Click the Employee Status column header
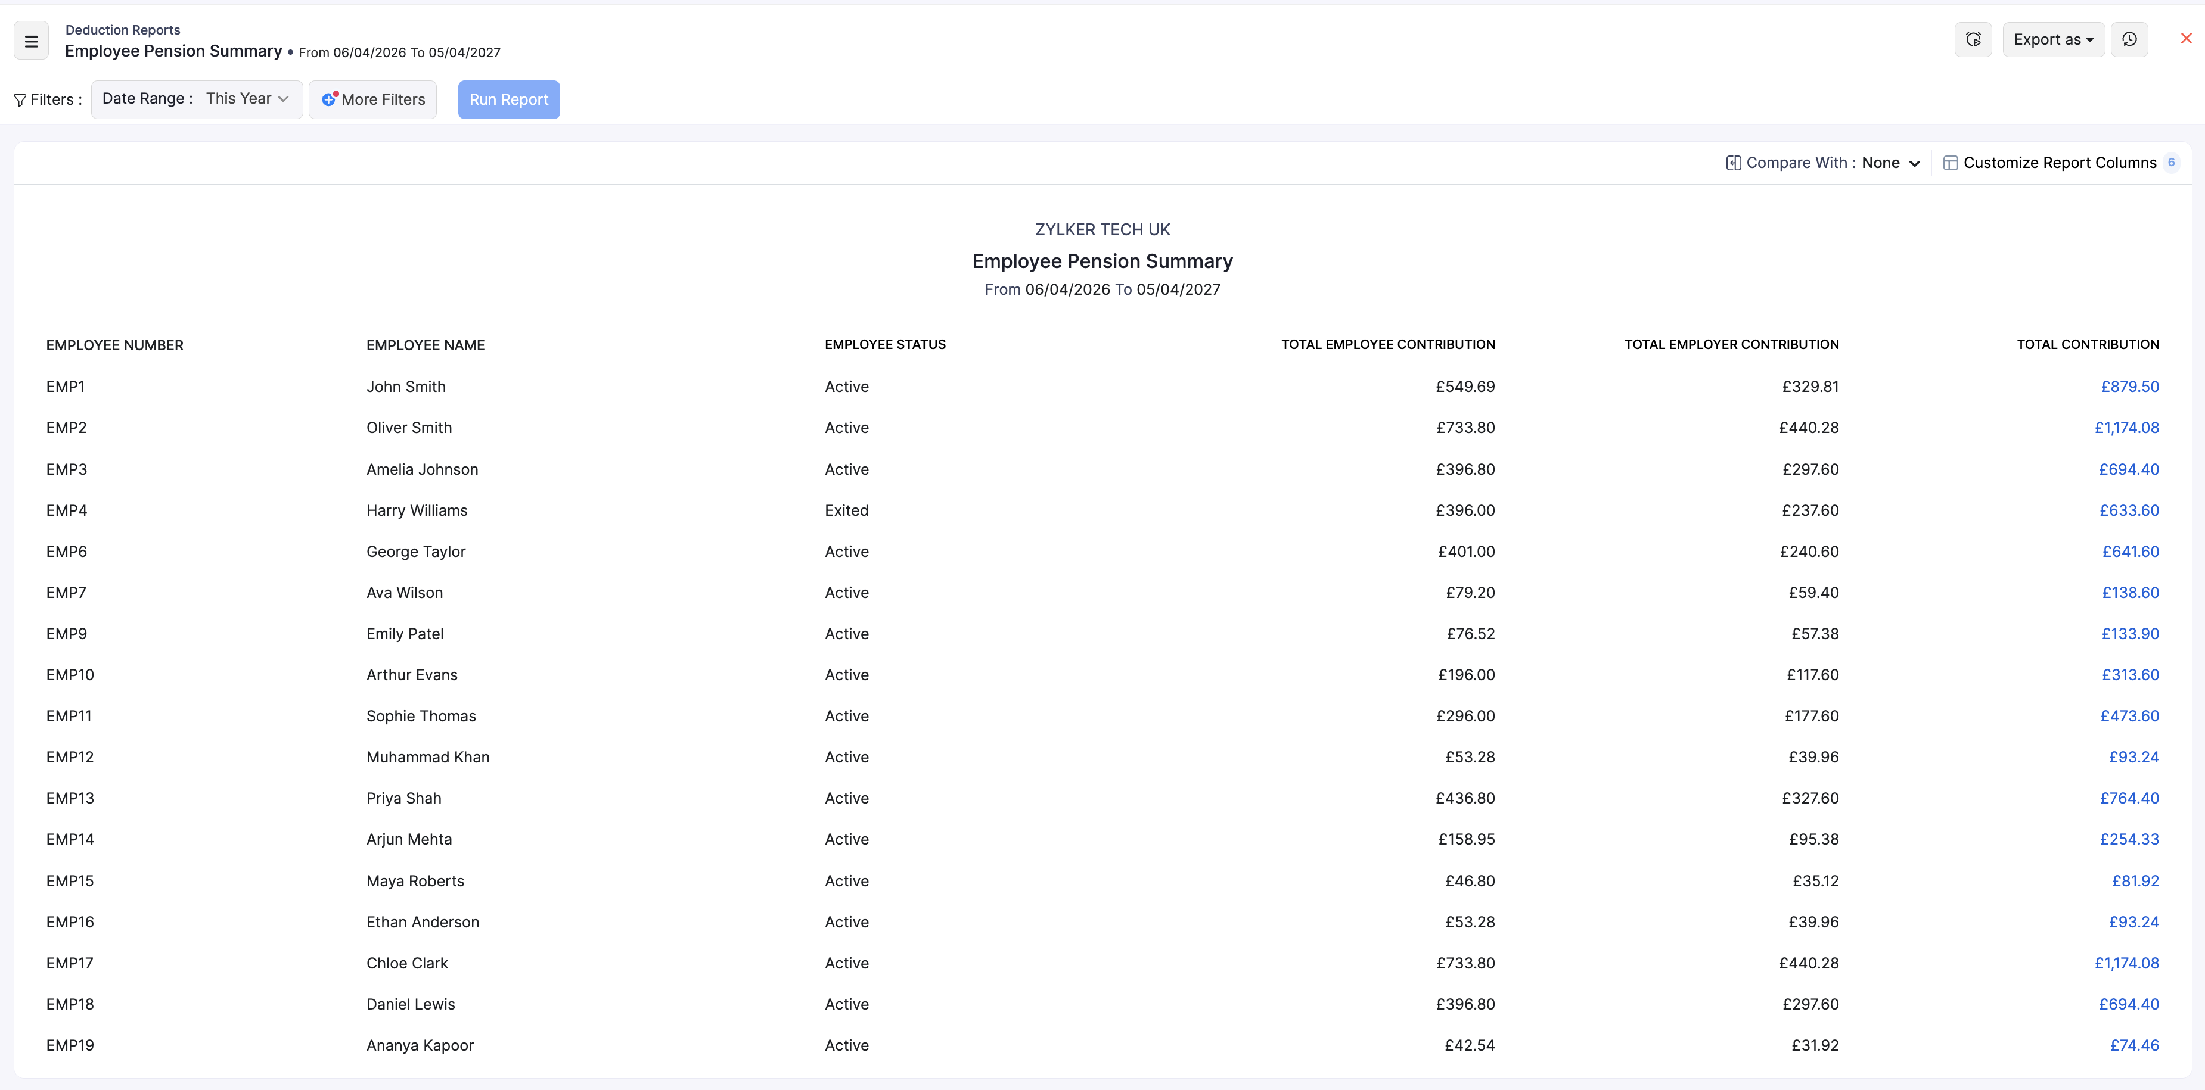Screen dimensions: 2205x1090 click(x=885, y=345)
